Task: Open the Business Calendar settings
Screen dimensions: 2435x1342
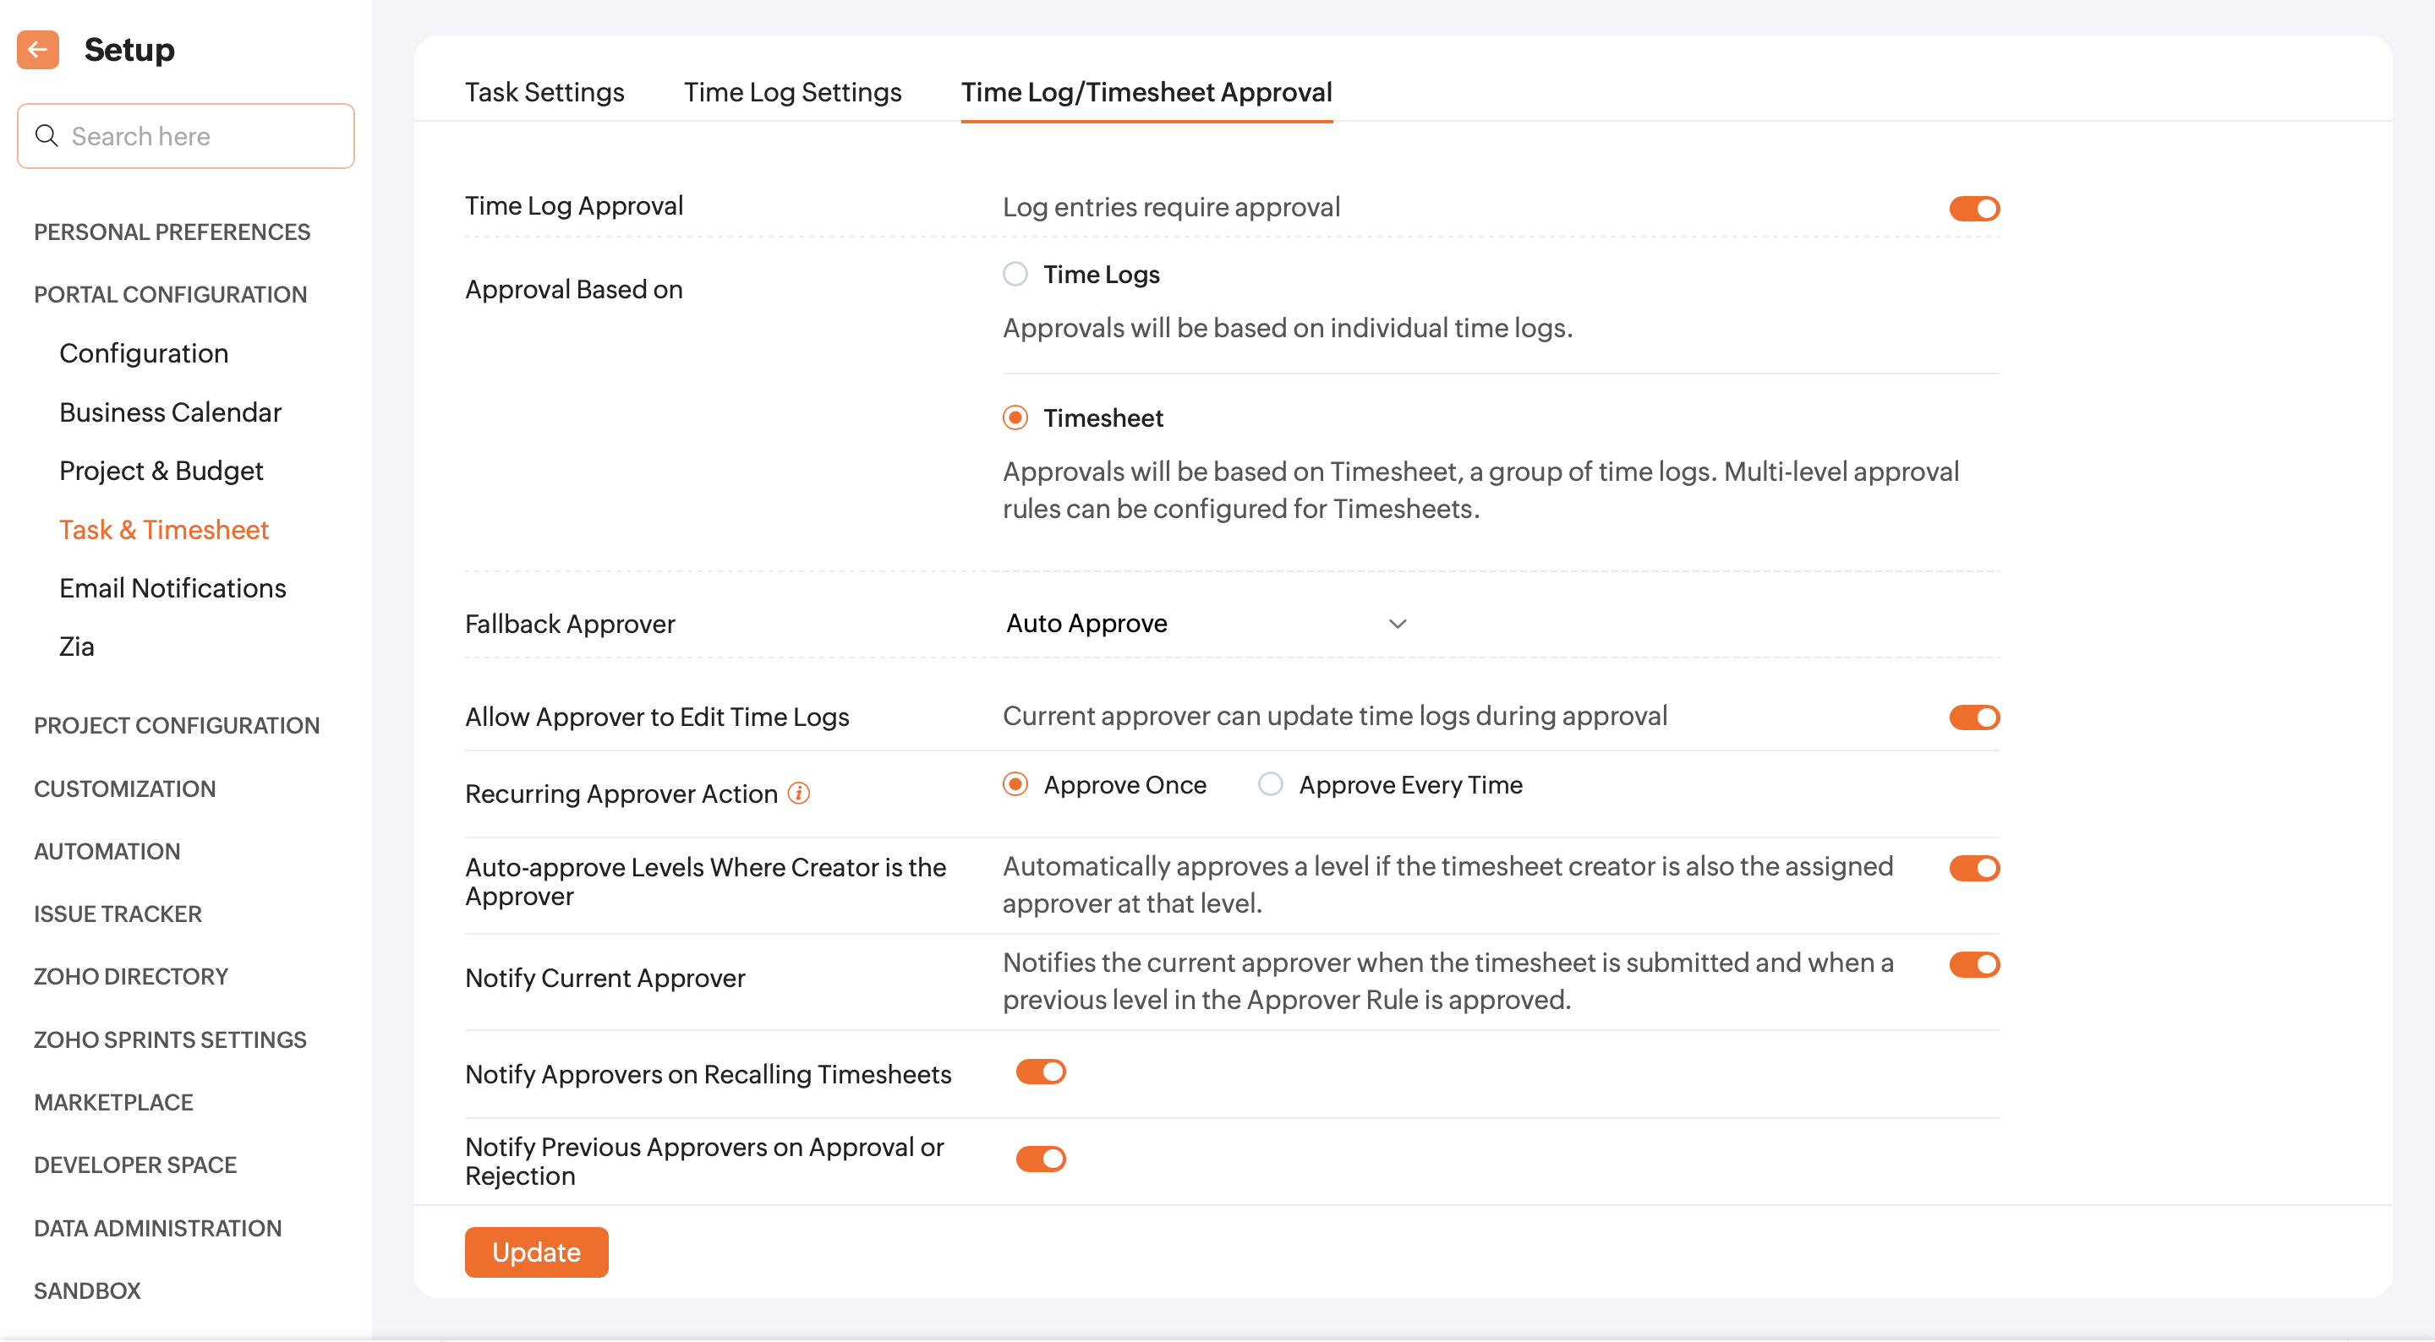Action: pyautogui.click(x=170, y=412)
